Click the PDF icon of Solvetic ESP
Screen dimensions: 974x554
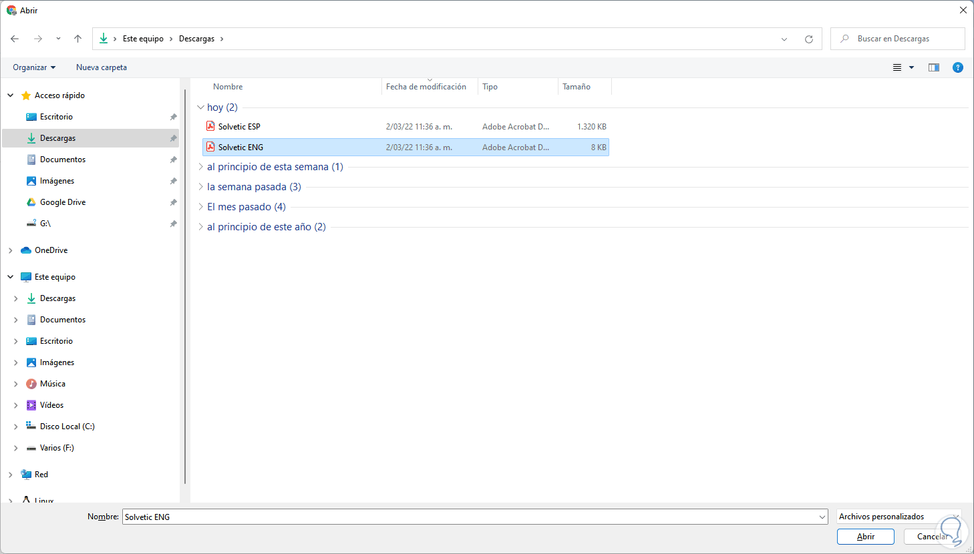[x=210, y=126]
